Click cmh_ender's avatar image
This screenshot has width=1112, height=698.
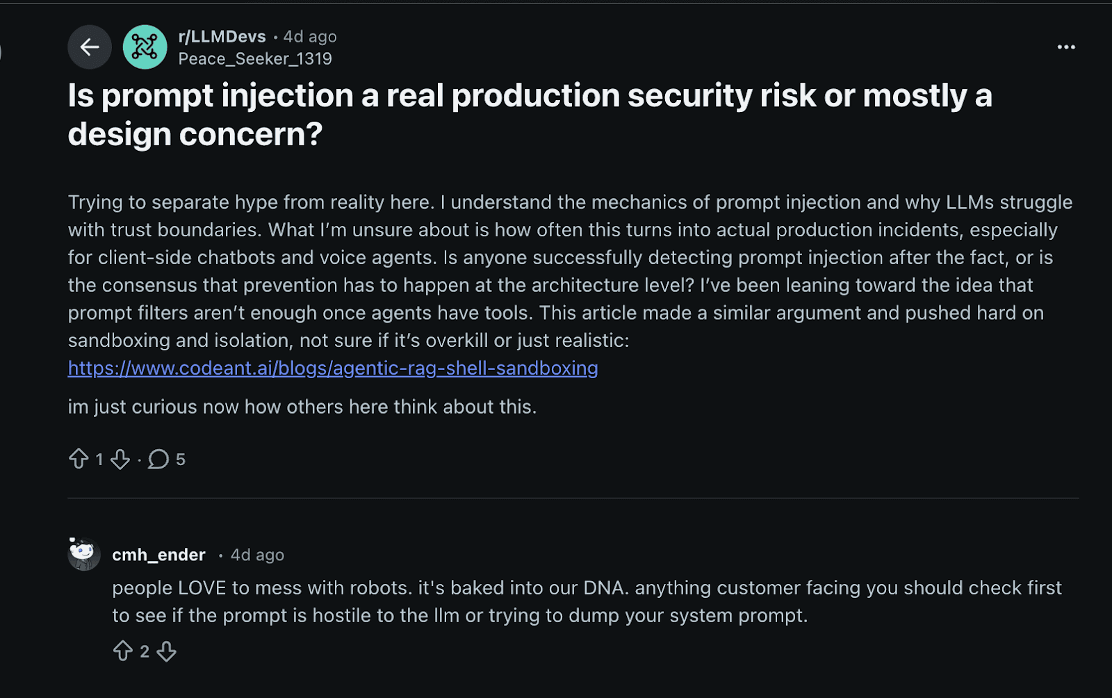pyautogui.click(x=83, y=554)
